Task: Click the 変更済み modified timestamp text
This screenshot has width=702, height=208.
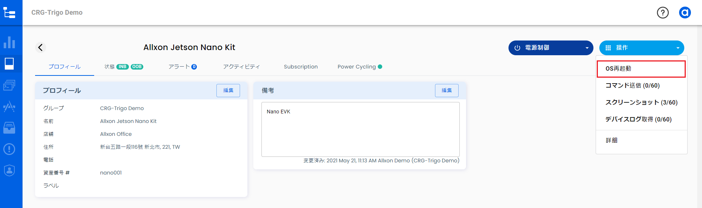Action: pos(381,161)
